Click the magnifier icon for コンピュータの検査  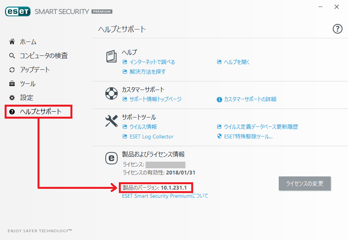(12, 55)
